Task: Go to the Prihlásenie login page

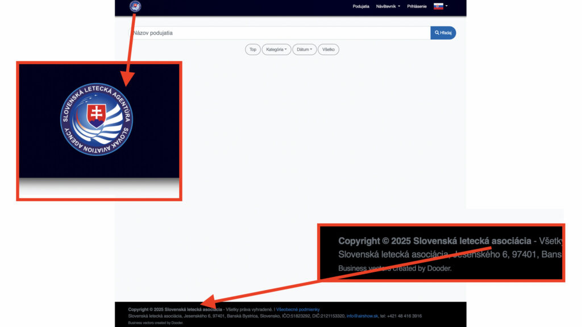Action: (x=417, y=6)
